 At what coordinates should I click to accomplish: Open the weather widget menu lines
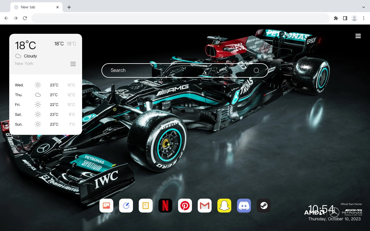73,64
